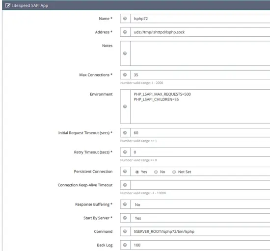Click inside the empty Notes text area

(200, 53)
